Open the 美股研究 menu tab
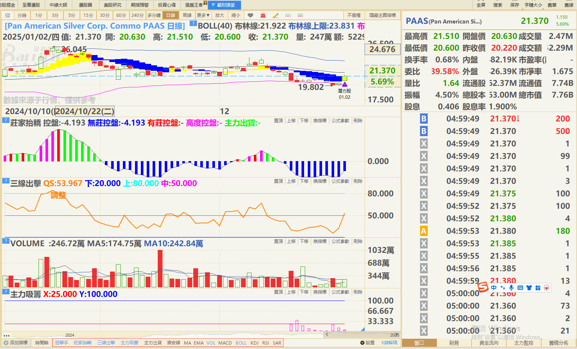The image size is (577, 349). [x=113, y=5]
